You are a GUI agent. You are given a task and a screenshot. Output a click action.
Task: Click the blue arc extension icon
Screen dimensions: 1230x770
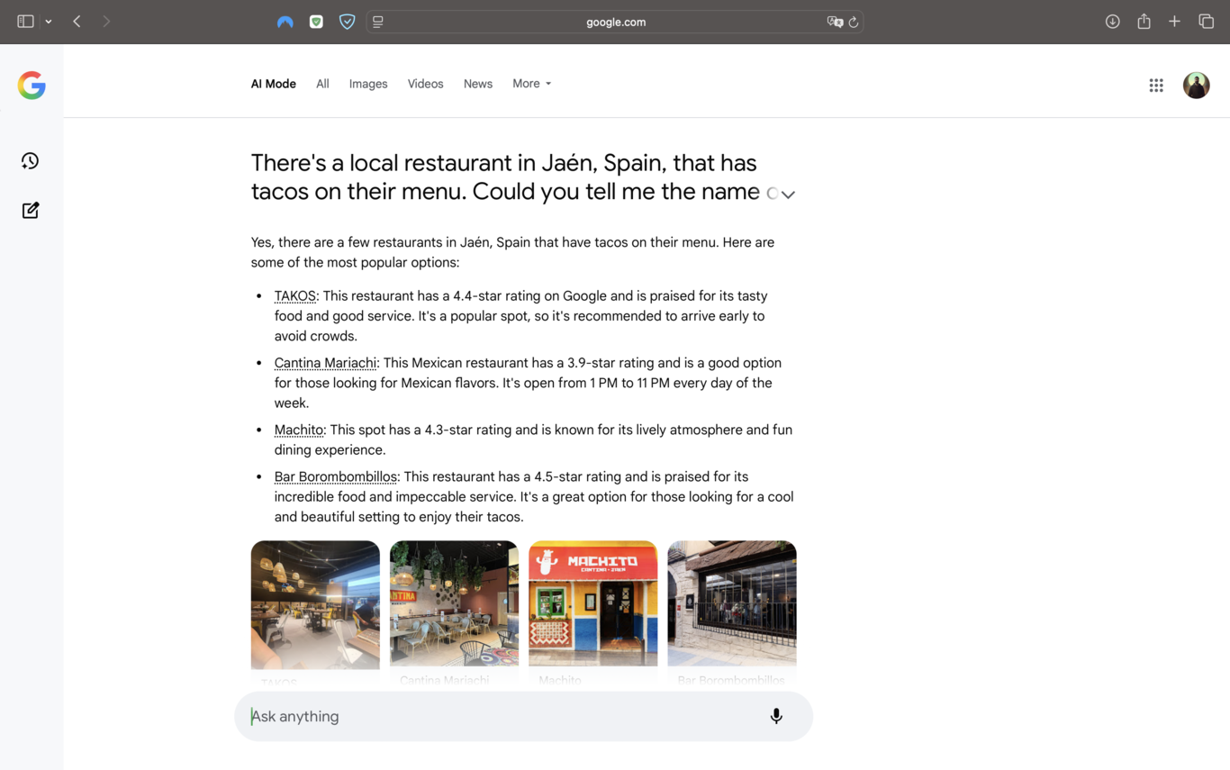(285, 22)
